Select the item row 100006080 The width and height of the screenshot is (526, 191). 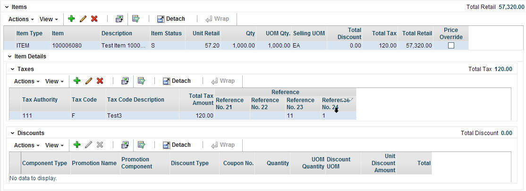click(x=66, y=46)
